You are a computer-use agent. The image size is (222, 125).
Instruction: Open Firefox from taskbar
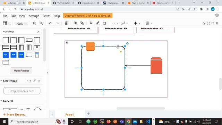pyautogui.click(x=109, y=122)
